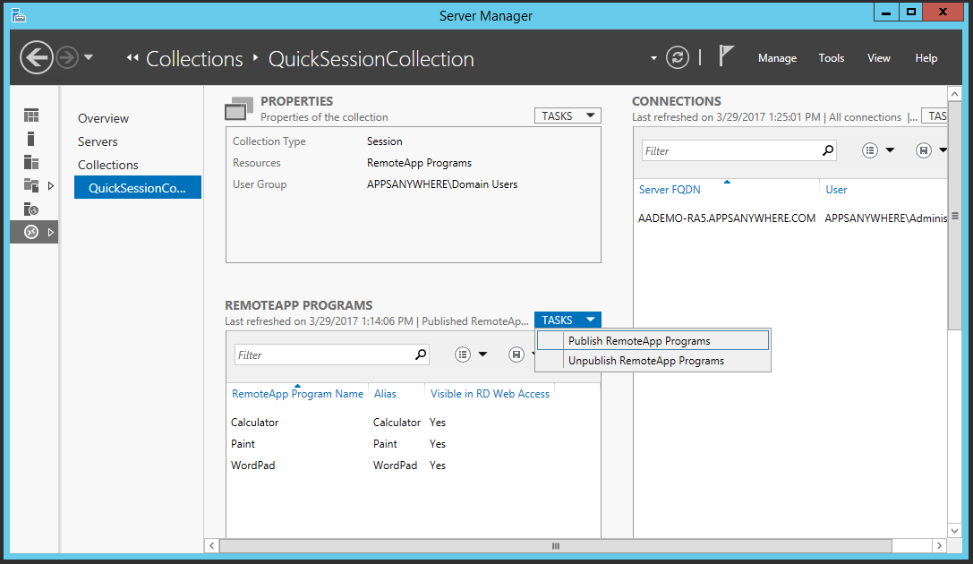
Task: Open the Tools menu
Action: [831, 58]
